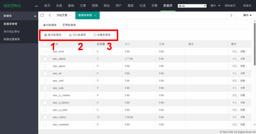Select 执行SQL语句 in sidebar
The image size is (256, 134).
[12, 32]
